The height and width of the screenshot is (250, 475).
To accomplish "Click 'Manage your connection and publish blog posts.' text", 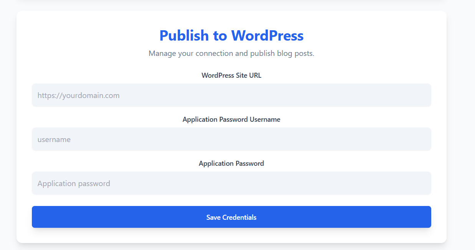I will pos(231,54).
